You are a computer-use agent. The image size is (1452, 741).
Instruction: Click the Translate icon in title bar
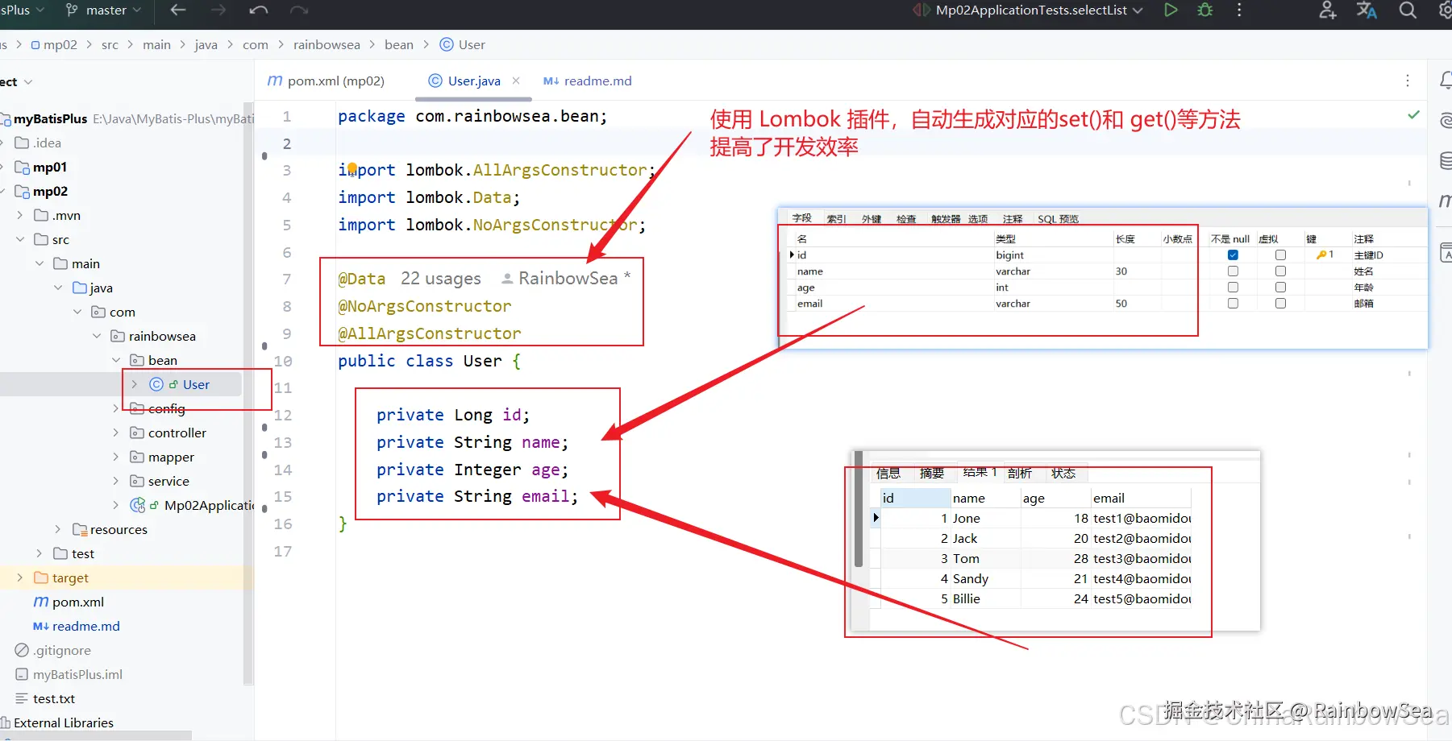1367,10
